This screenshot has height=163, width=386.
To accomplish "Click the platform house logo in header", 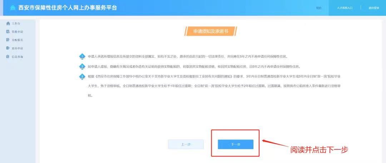I will pos(13,8).
